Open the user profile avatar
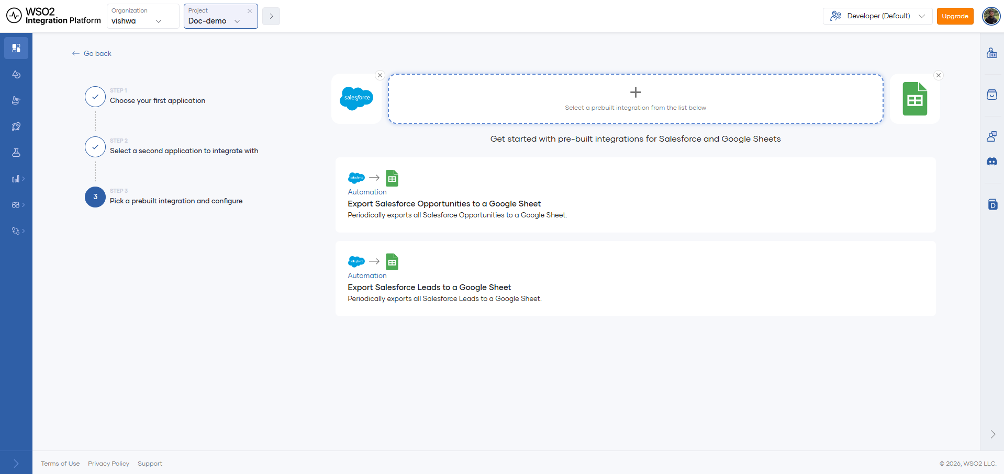This screenshot has width=1004, height=474. 991,16
